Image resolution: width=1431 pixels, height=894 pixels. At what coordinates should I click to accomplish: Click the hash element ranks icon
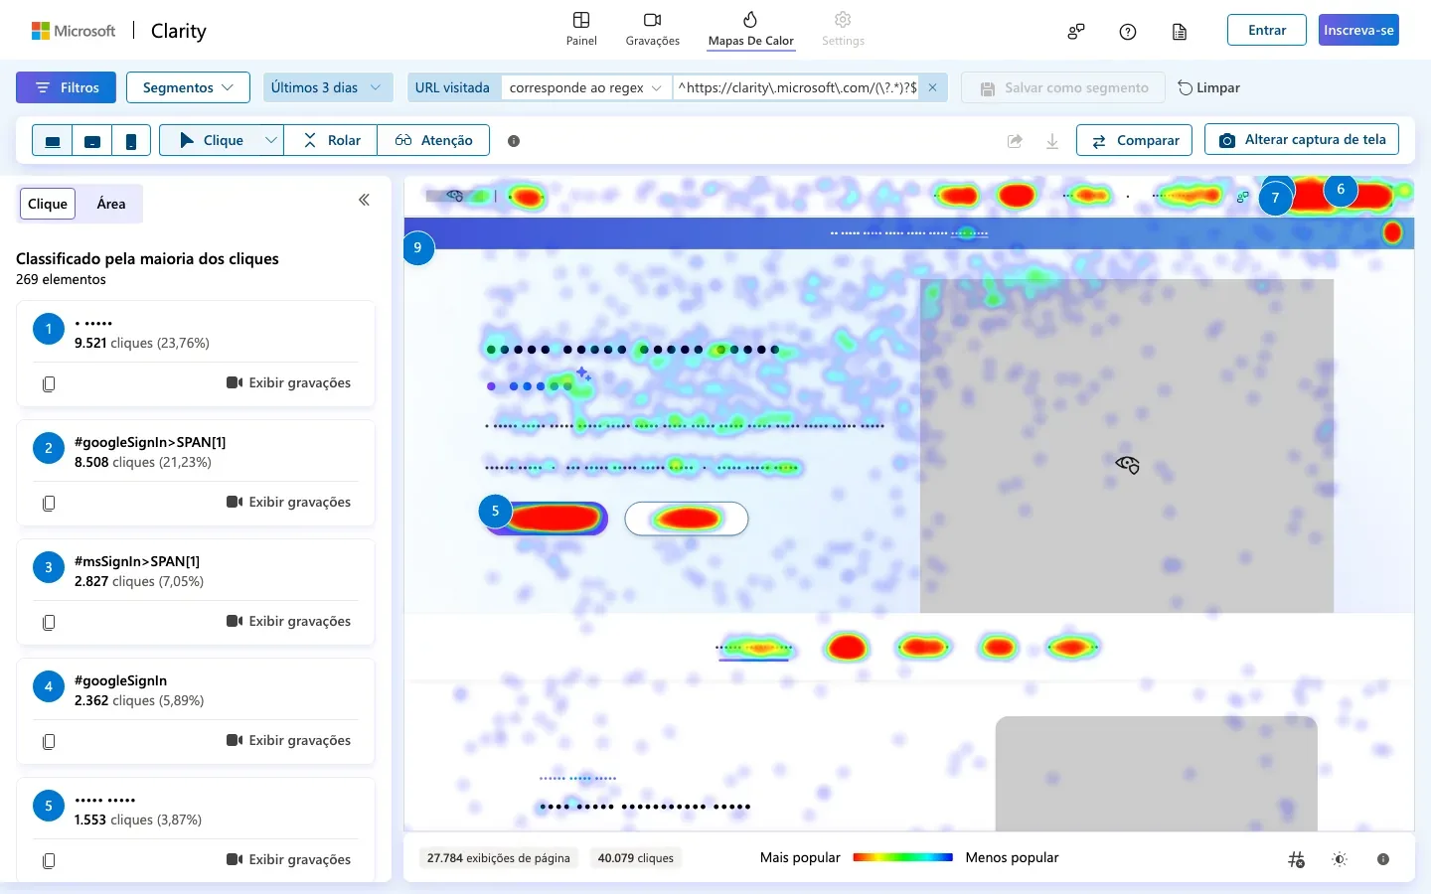[1296, 859]
